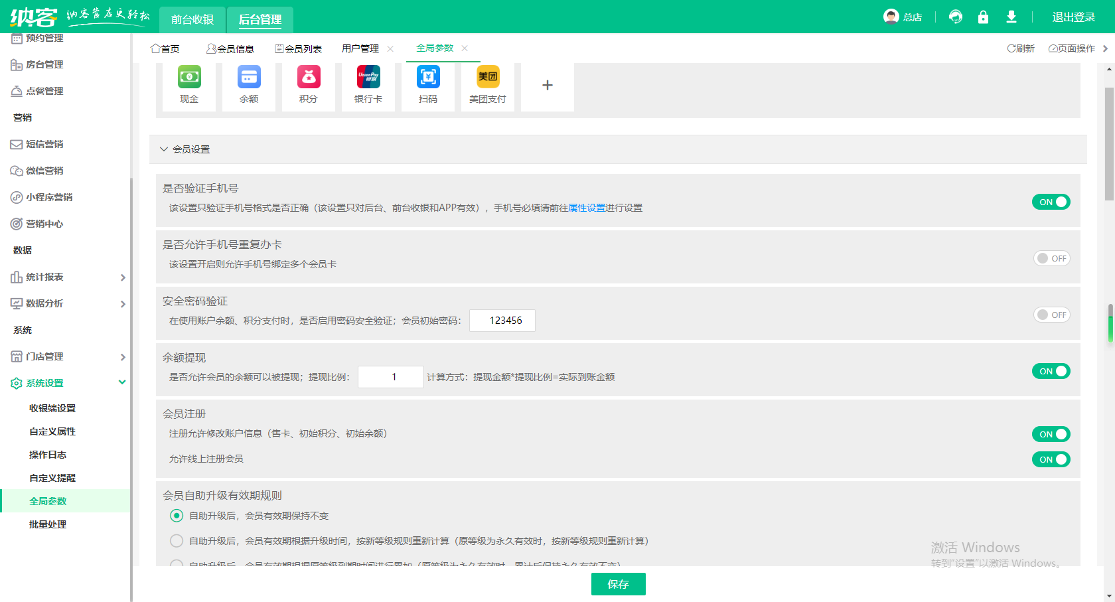Collapse the 会员设置 section
Image resolution: width=1115 pixels, height=602 pixels.
click(x=164, y=149)
